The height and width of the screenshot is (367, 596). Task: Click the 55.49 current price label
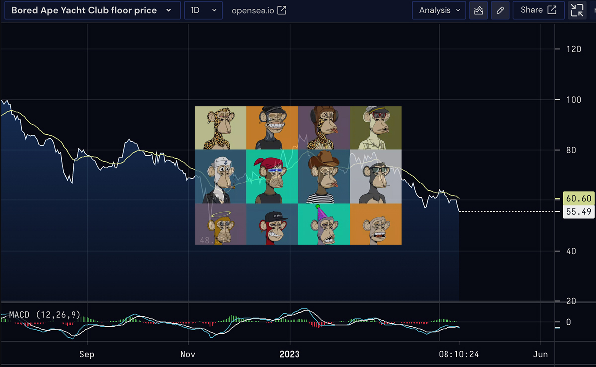578,212
